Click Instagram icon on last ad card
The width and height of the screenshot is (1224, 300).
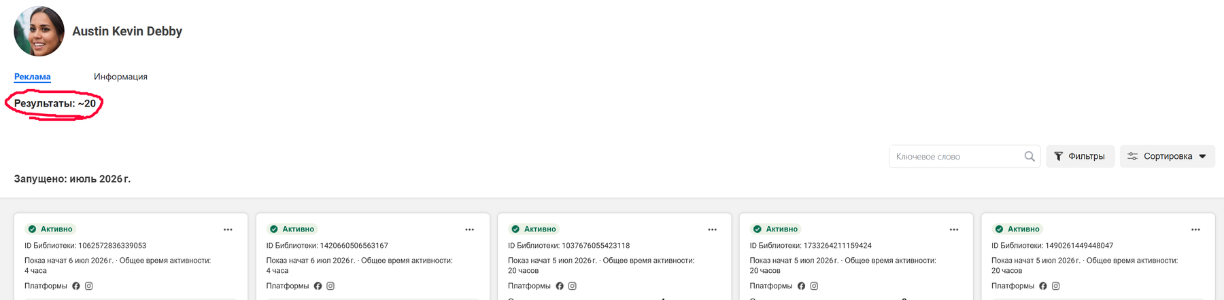tap(1056, 286)
